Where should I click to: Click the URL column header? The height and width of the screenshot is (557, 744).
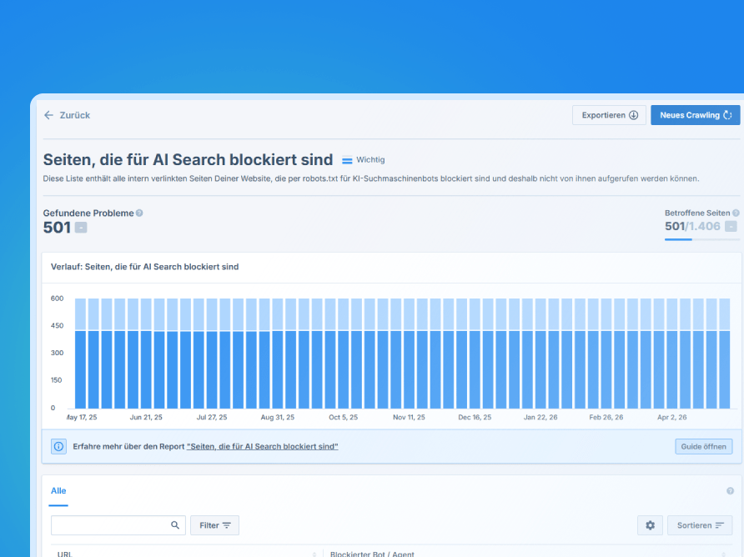(x=65, y=554)
